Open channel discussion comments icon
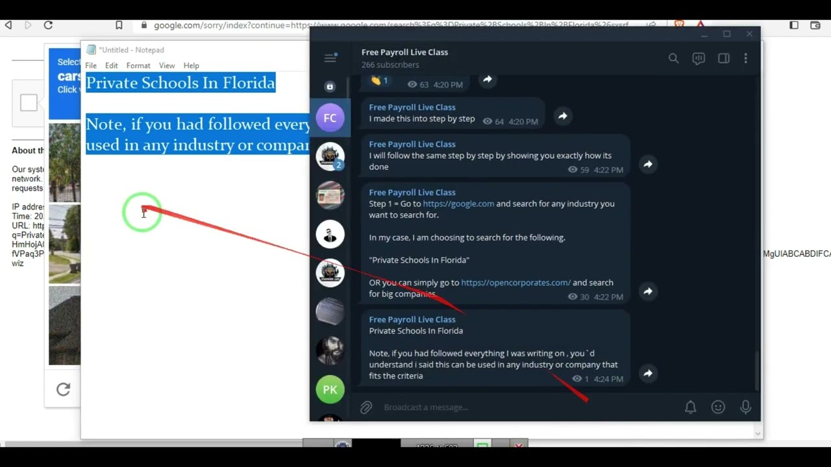Screen dimensions: 831x467 pyautogui.click(x=699, y=58)
